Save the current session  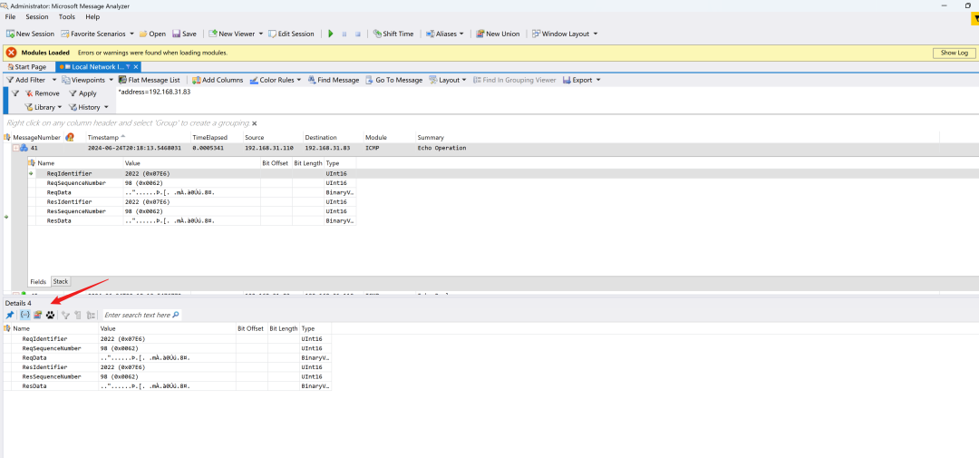184,34
